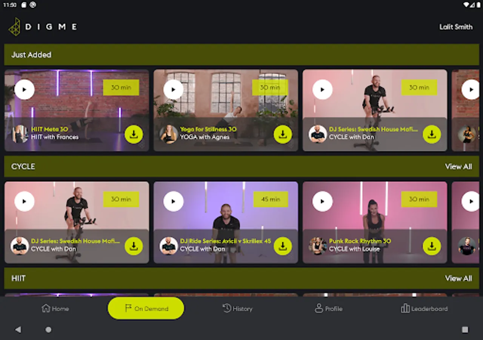483x340 pixels.
Task: View All in the CYCLE section
Action: click(458, 167)
